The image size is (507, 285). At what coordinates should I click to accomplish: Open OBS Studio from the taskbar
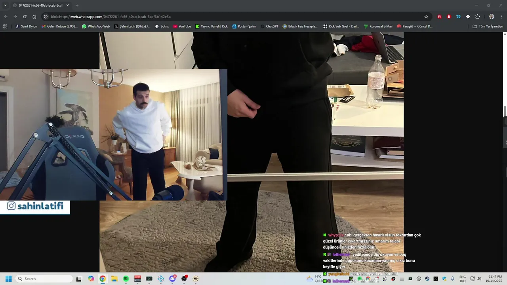pos(184,279)
